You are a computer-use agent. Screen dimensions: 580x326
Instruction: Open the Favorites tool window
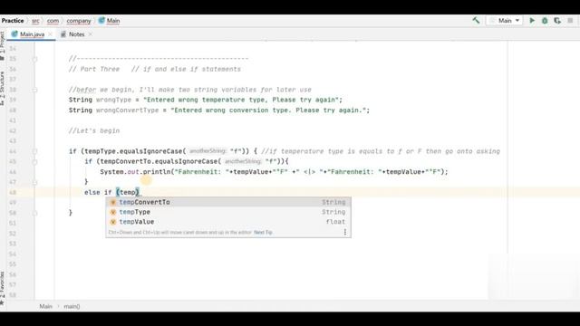pyautogui.click(x=3, y=288)
